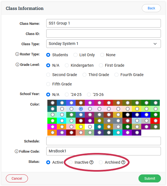
Task: Open the Archived status help icon
Action: coord(123,162)
